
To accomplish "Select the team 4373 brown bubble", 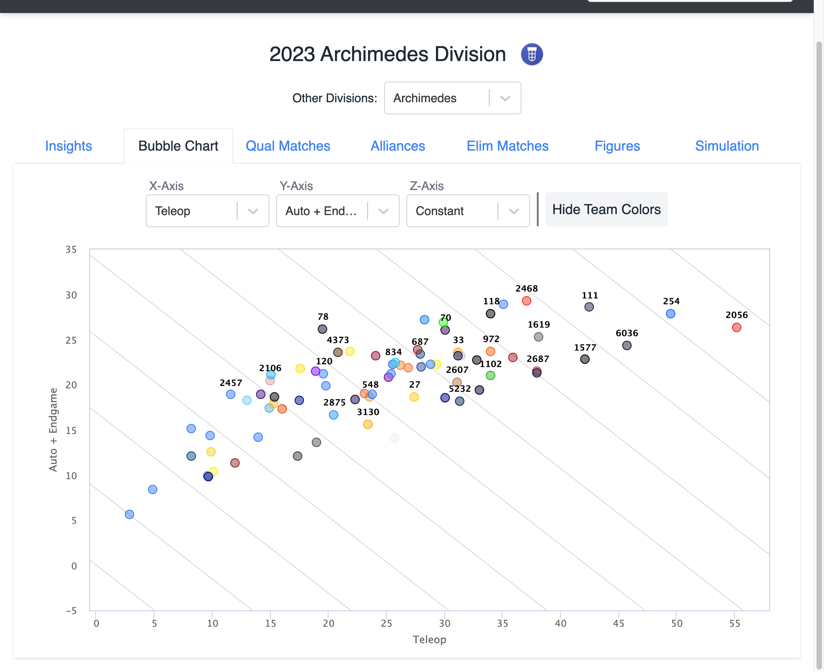I will (338, 352).
